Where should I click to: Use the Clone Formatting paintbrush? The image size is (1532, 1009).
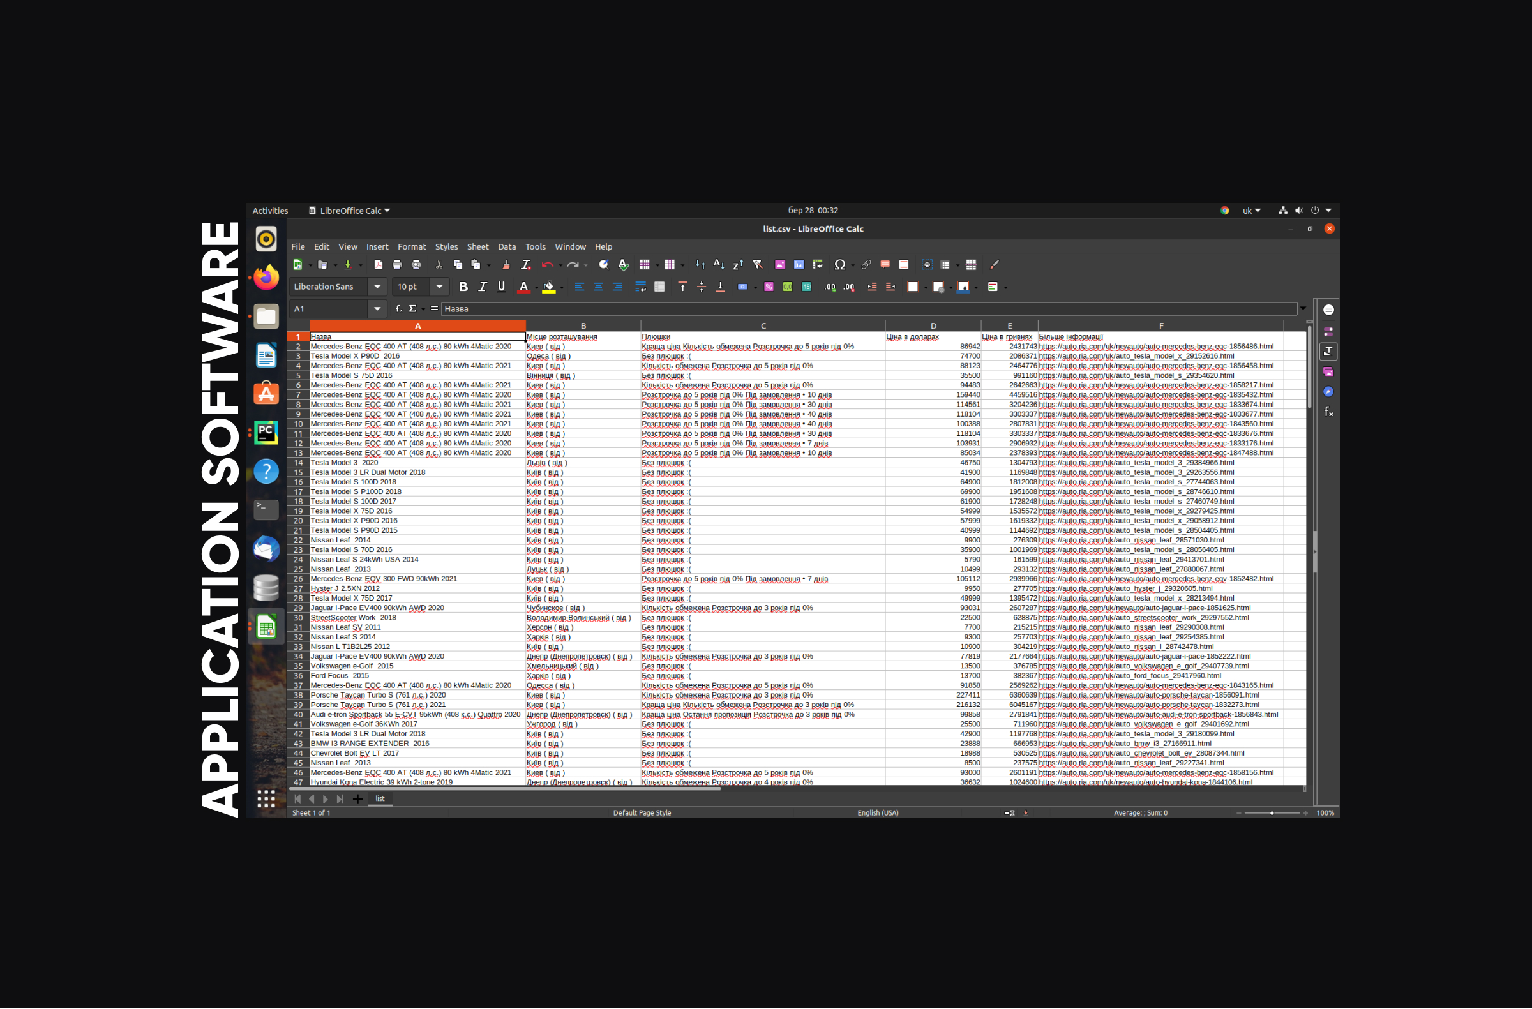506,264
